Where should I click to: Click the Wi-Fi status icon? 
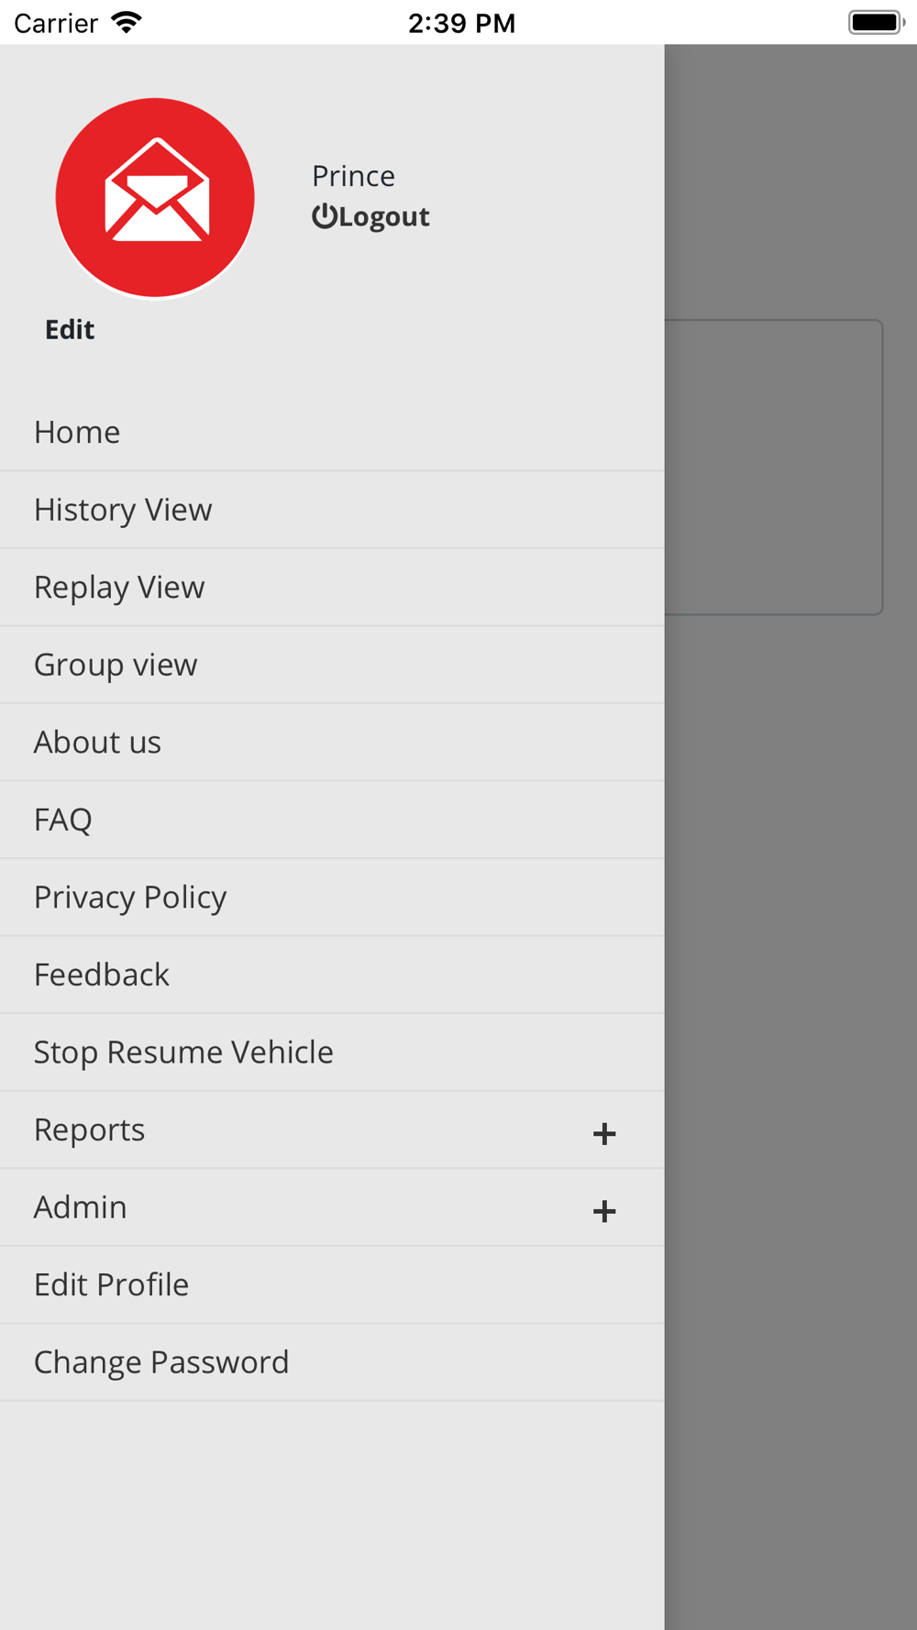click(x=127, y=22)
